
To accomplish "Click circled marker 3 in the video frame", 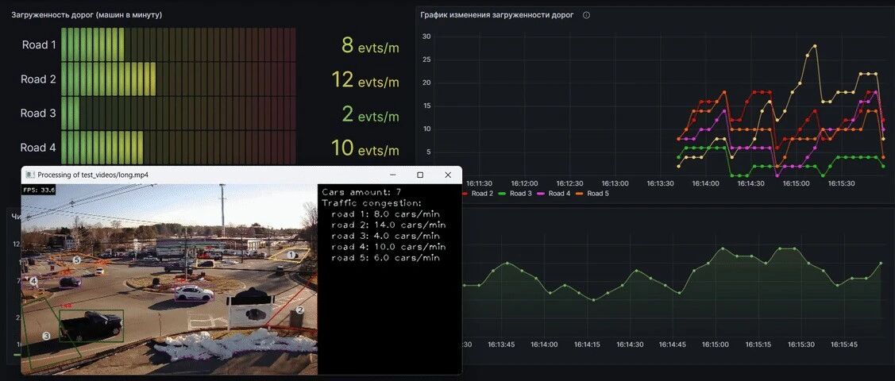I will [x=47, y=337].
